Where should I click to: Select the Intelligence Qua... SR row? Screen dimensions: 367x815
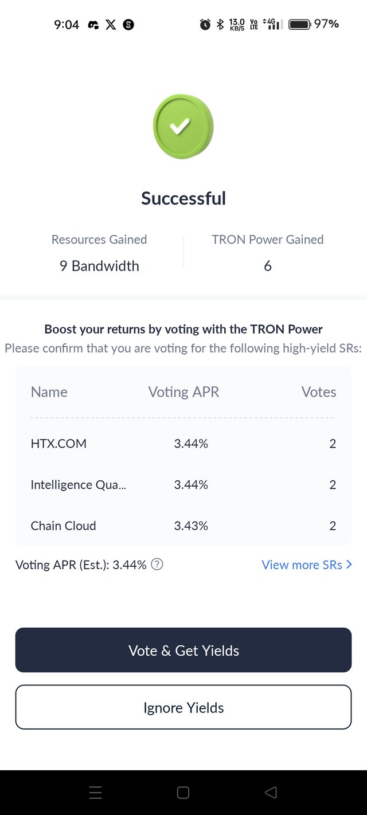pos(183,485)
